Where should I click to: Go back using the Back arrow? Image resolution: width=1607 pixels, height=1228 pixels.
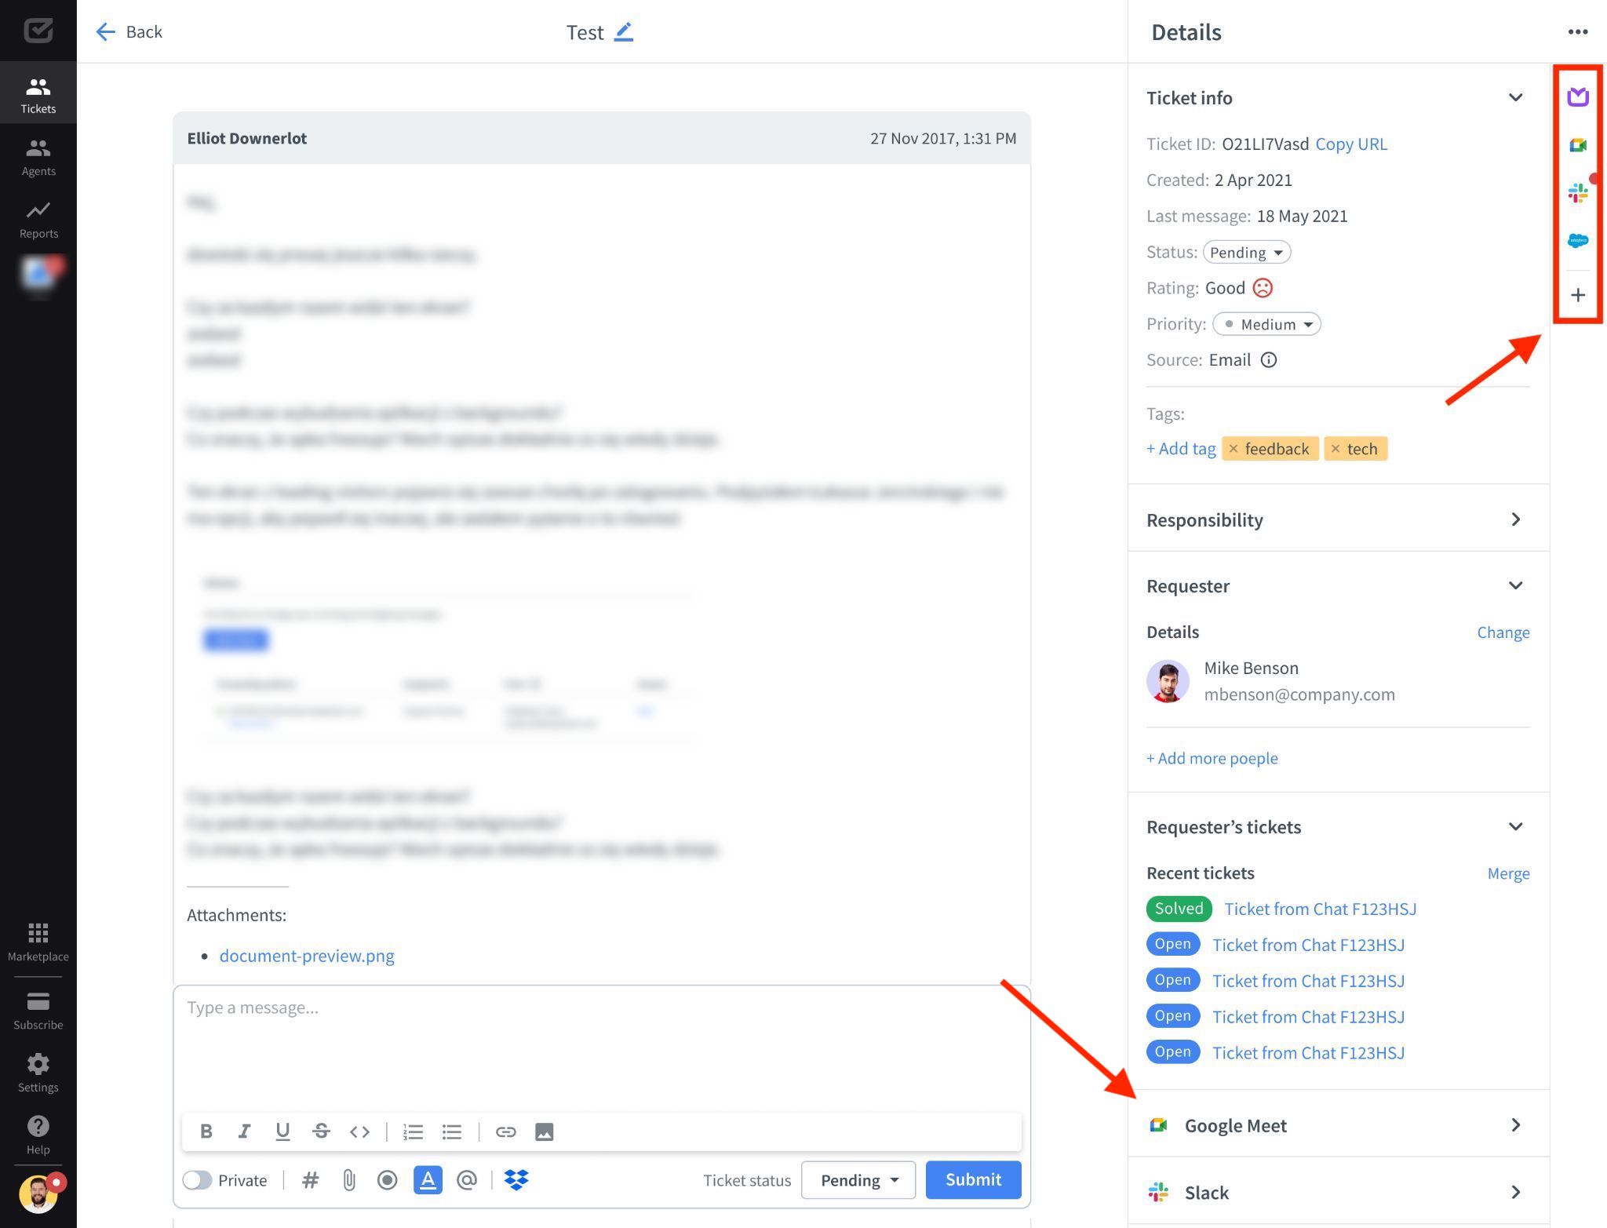click(129, 31)
